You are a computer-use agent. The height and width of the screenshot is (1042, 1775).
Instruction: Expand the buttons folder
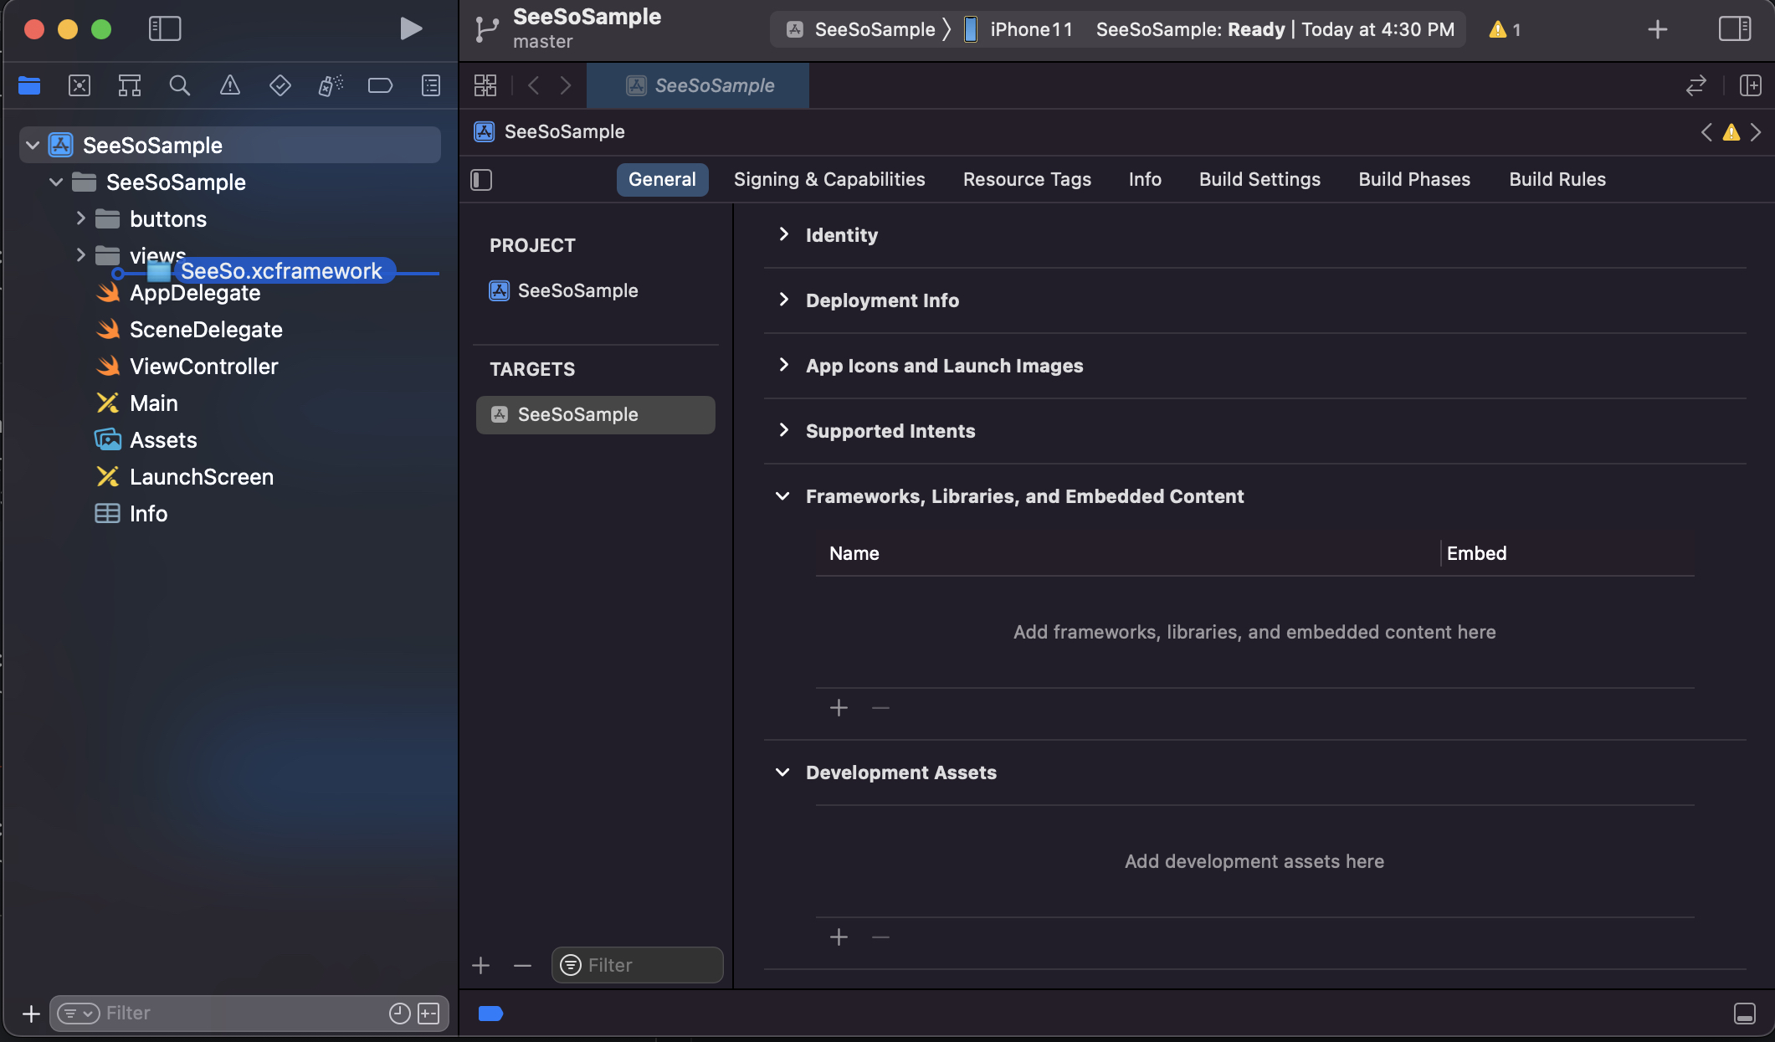[80, 218]
